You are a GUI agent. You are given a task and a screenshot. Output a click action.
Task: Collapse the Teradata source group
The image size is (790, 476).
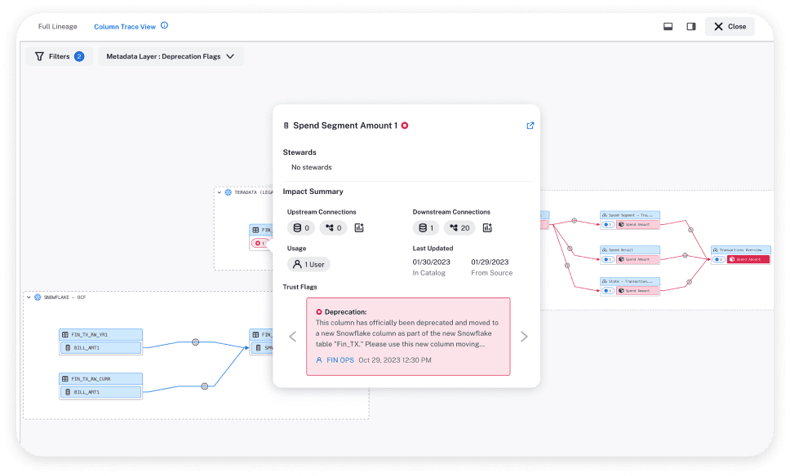[220, 192]
